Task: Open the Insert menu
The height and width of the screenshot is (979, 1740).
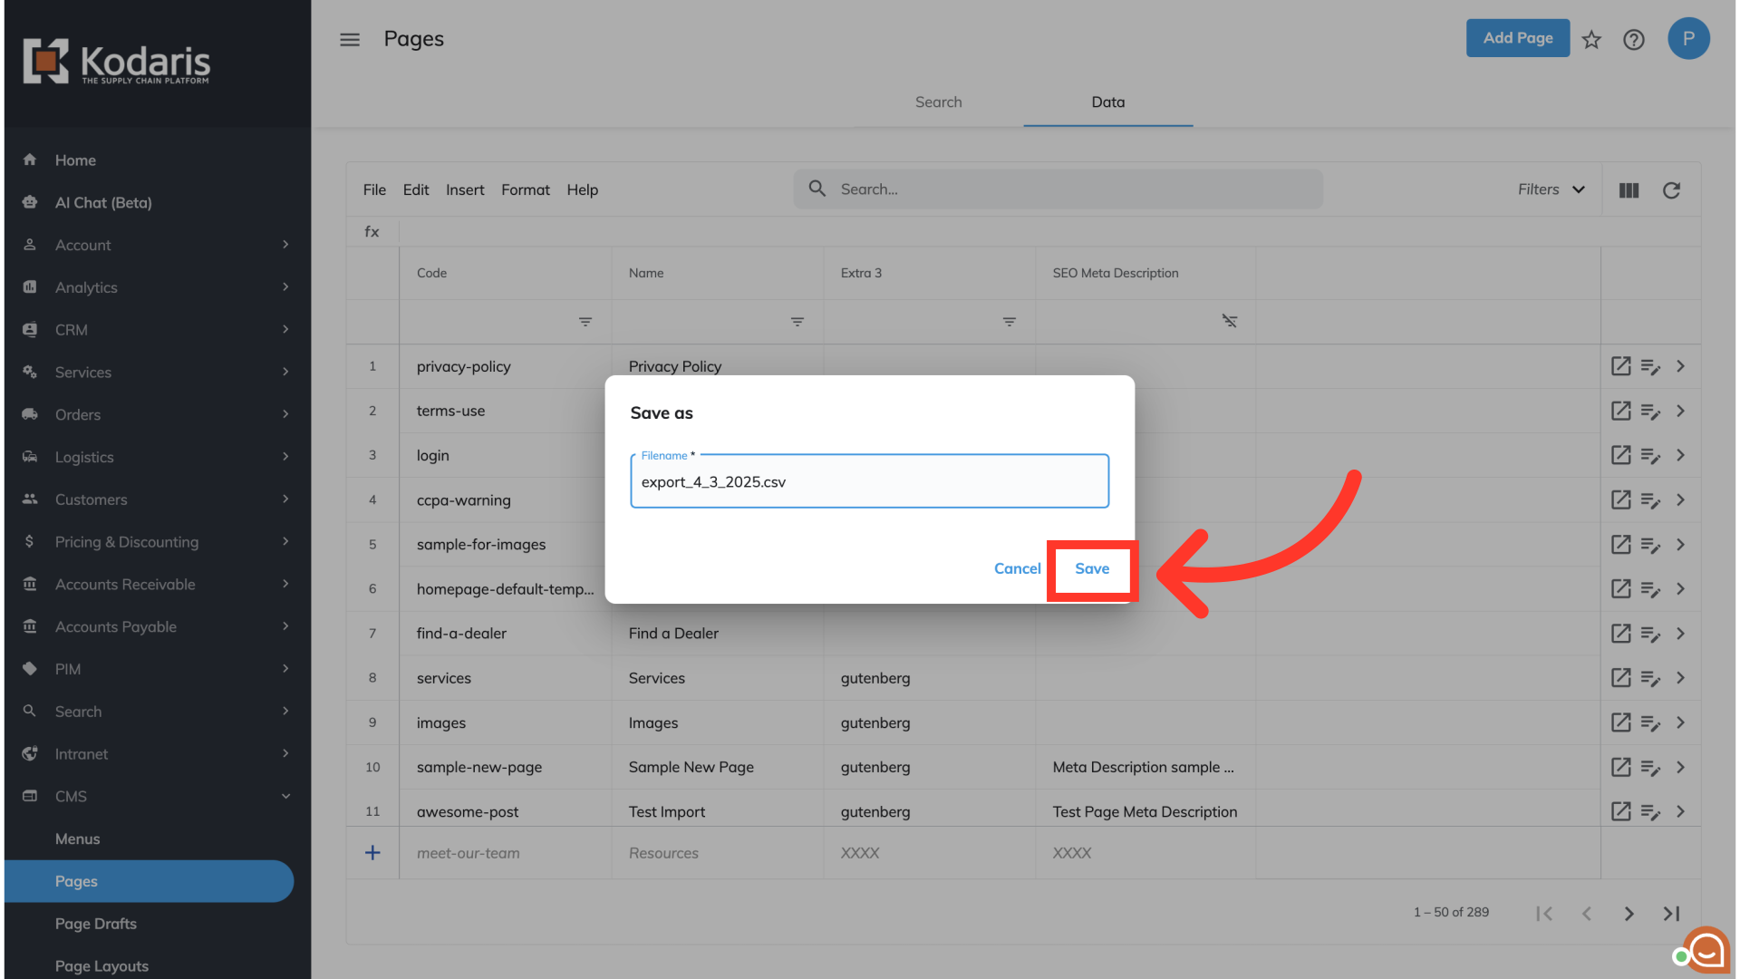Action: point(465,189)
